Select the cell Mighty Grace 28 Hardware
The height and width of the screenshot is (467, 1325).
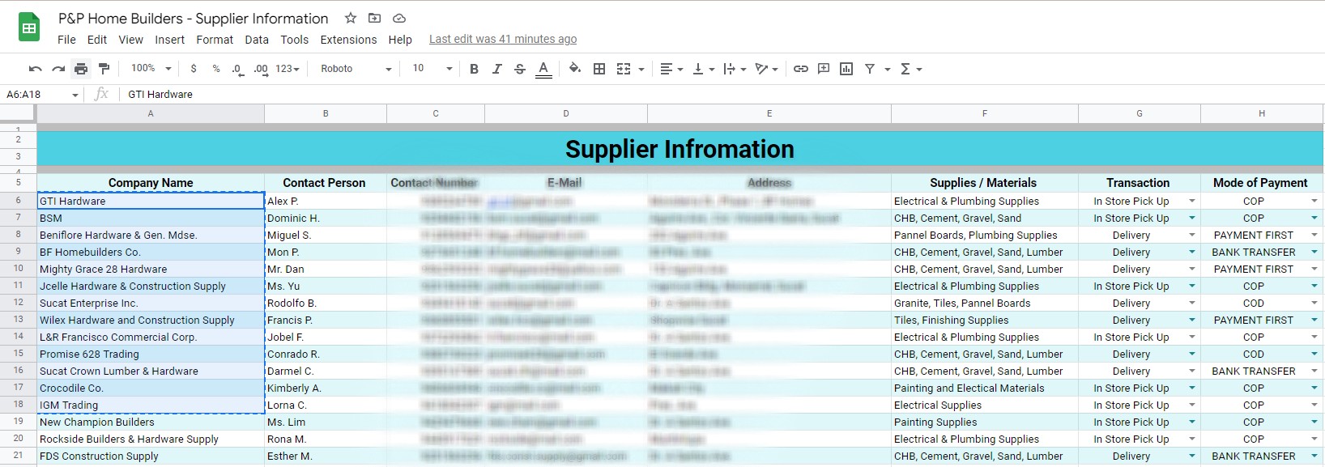(151, 269)
